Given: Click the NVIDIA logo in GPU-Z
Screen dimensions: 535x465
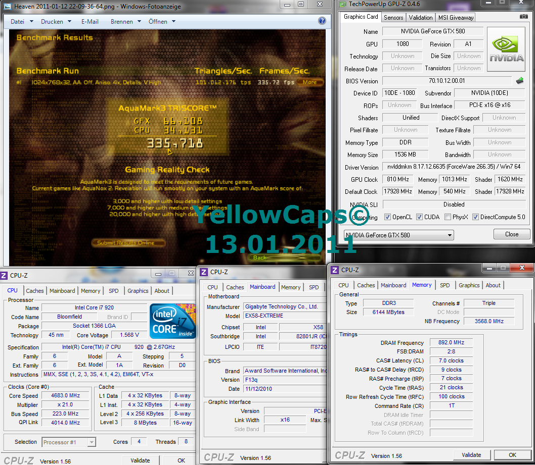Looking at the screenshot, I should pyautogui.click(x=506, y=49).
